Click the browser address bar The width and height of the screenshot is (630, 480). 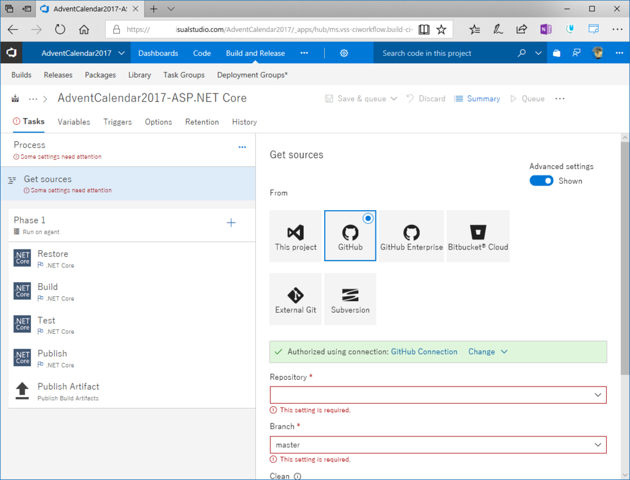click(x=269, y=30)
